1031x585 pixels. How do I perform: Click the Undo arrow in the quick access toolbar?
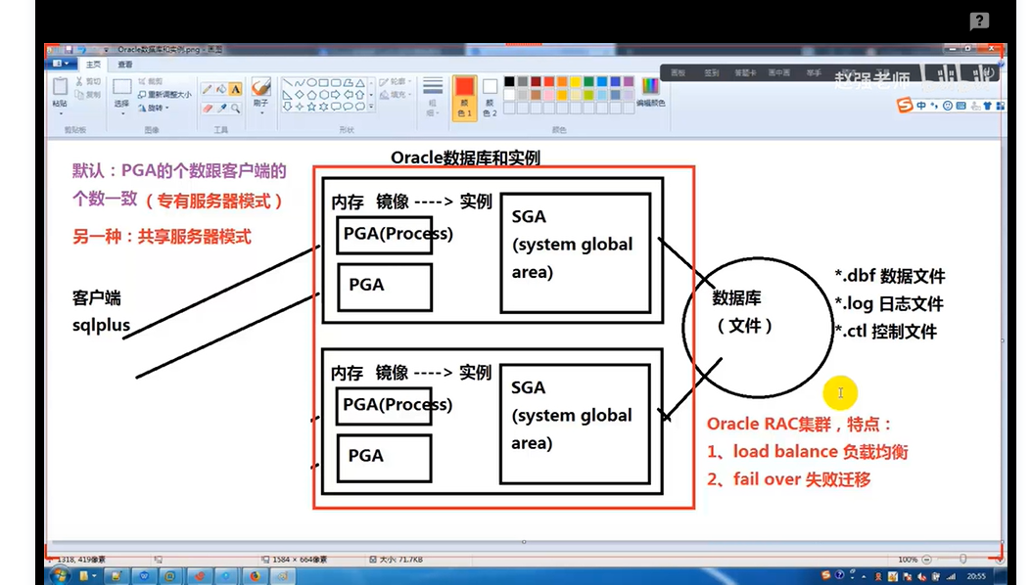click(x=82, y=49)
